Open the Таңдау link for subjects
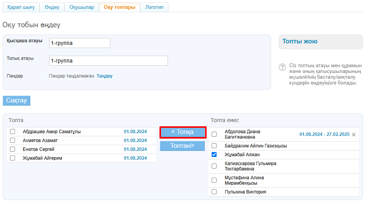This screenshot has height=205, width=368. (x=105, y=76)
